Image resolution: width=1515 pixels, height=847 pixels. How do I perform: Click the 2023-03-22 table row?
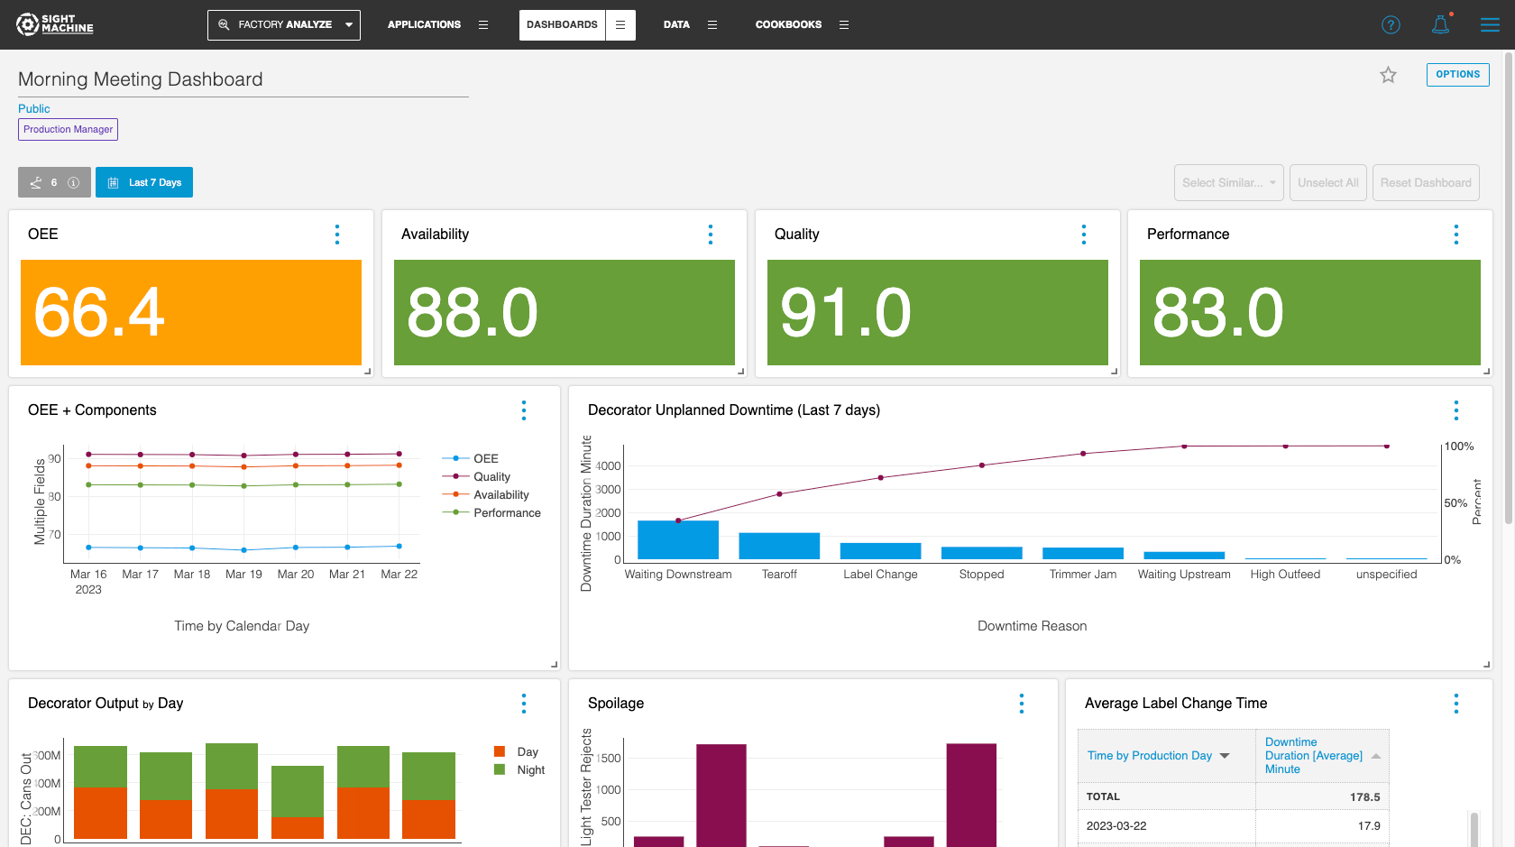(x=1234, y=826)
